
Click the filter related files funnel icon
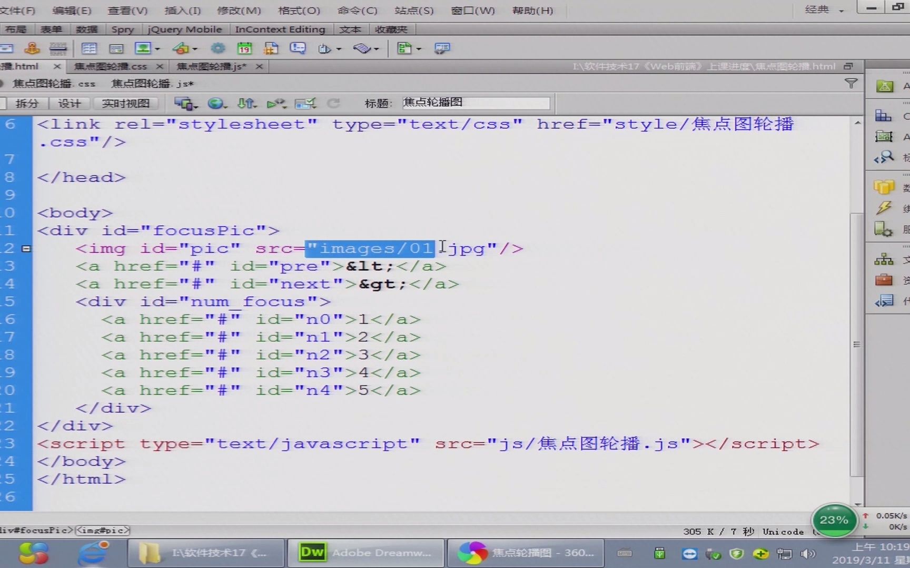click(850, 83)
